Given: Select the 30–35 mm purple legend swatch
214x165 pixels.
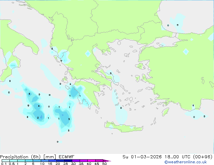Looking at the screenshot, I should (76, 161).
